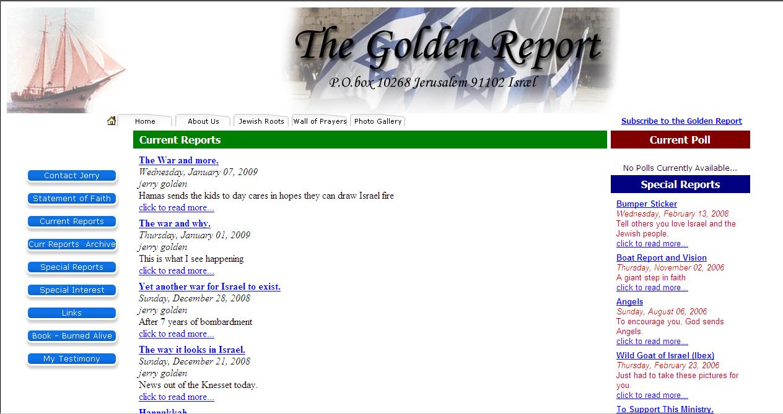Go to the Wall of Prayers tab

320,121
